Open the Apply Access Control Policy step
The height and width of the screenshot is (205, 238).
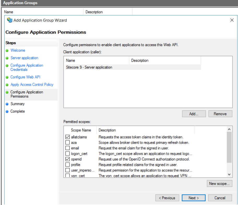(x=32, y=85)
